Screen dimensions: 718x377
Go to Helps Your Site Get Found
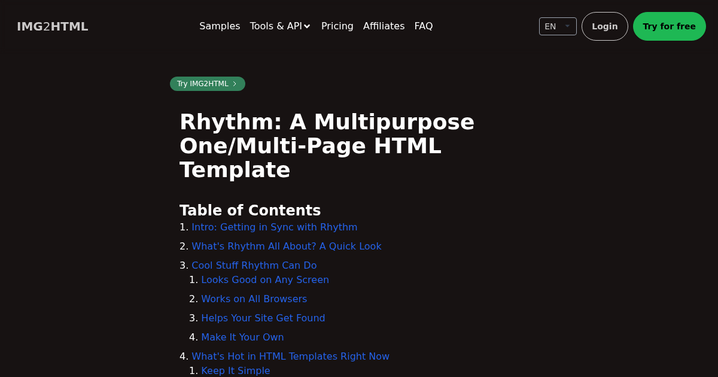pos(263,318)
